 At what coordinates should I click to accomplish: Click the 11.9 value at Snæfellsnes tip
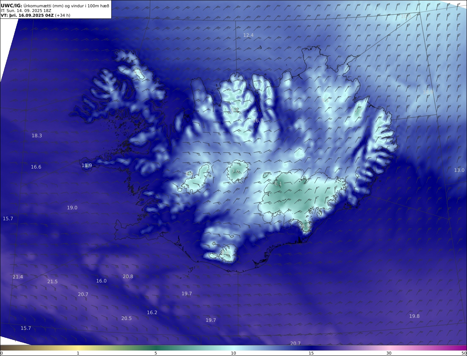[x=87, y=166]
